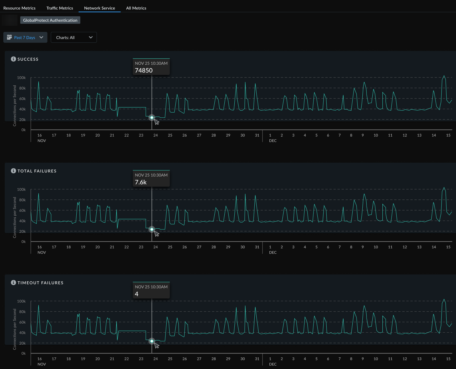Switch to the Traffic Metrics tab
Image resolution: width=456 pixels, height=369 pixels.
60,8
